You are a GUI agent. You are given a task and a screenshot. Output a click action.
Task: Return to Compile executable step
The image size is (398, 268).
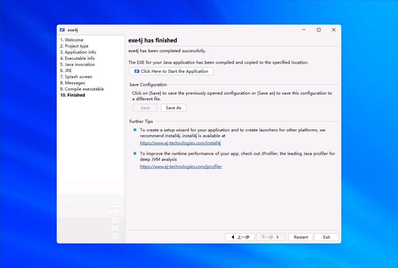point(82,89)
